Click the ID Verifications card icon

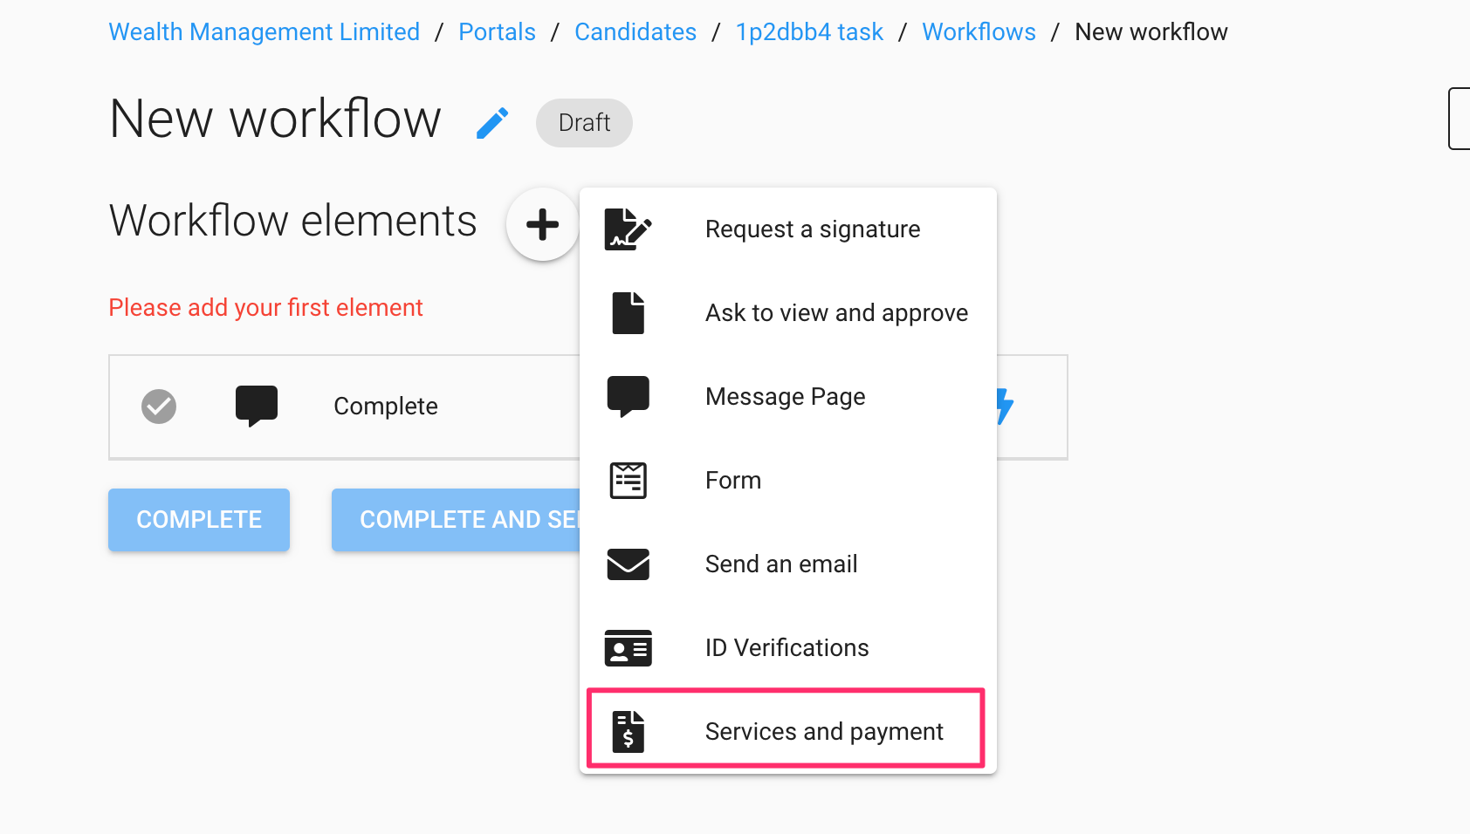point(629,647)
